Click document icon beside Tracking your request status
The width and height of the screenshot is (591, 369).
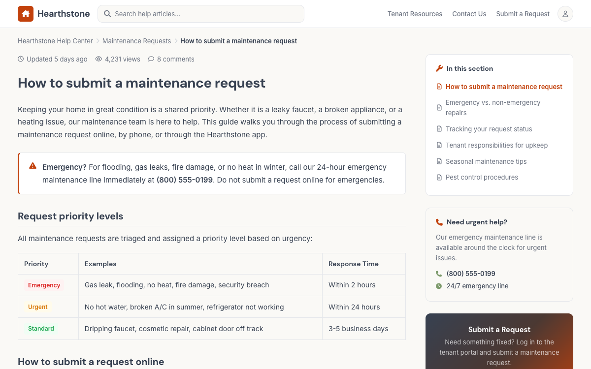click(x=439, y=129)
